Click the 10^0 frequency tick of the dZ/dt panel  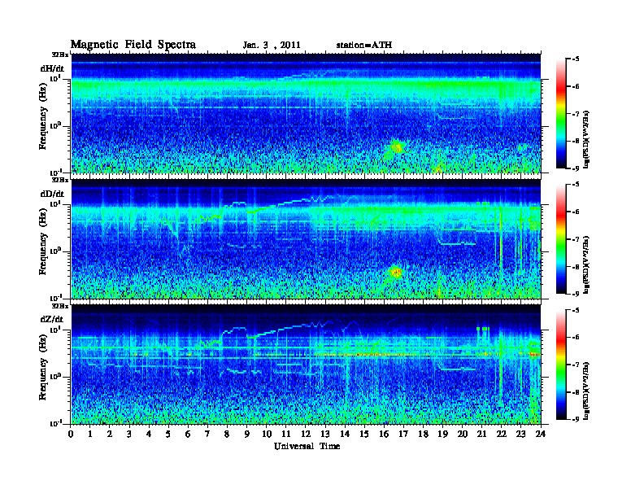click(55, 376)
